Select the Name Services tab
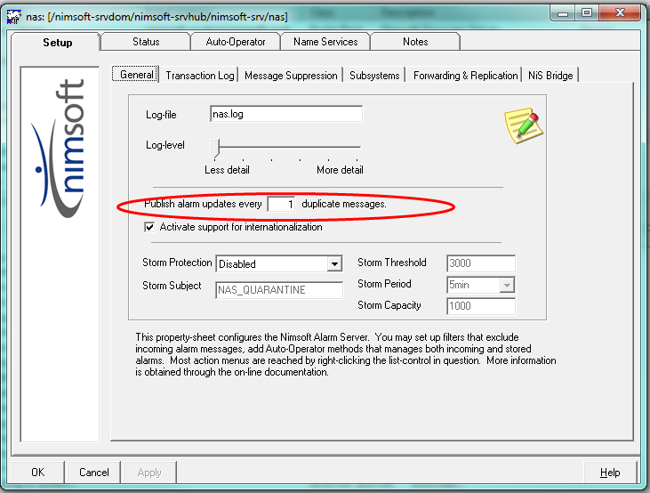This screenshot has width=650, height=493. point(325,42)
